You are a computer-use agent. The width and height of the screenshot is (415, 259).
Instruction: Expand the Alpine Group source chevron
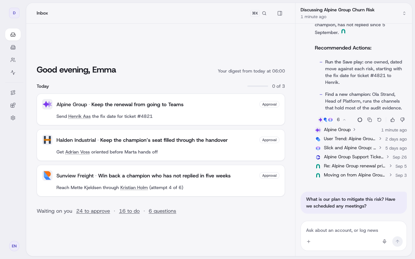(354, 129)
